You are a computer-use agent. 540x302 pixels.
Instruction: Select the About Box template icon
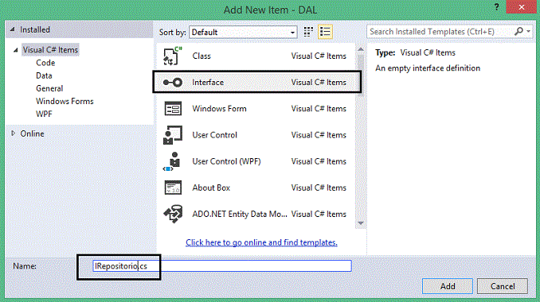pos(173,188)
